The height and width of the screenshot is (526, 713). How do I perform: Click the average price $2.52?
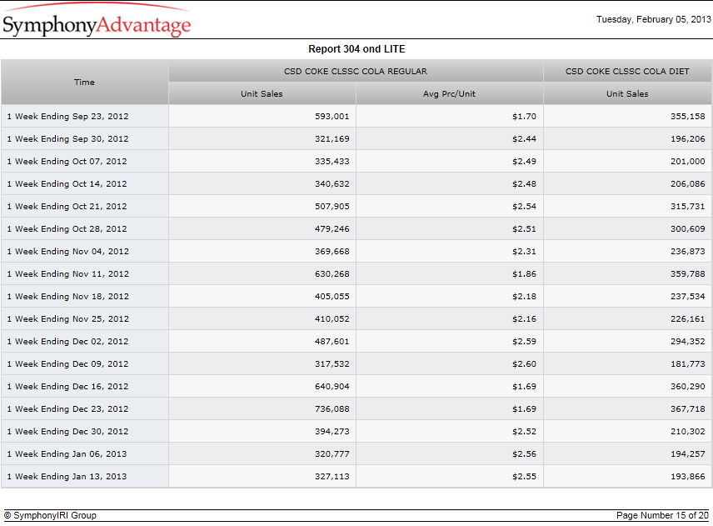pos(524,432)
